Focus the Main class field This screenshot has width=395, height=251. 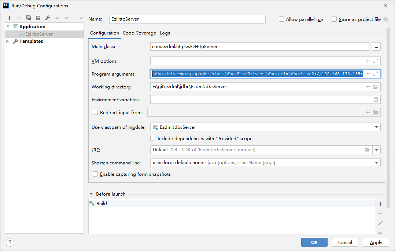tap(259, 47)
